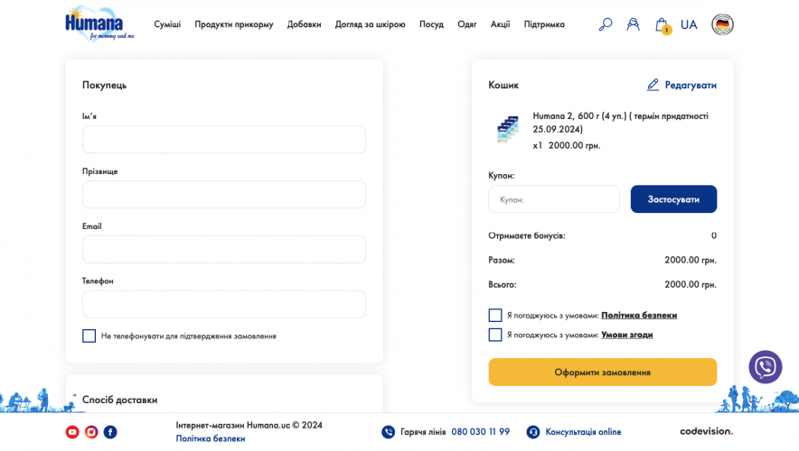Open the Догляд за шкірою menu
799x451 pixels.
tap(370, 24)
